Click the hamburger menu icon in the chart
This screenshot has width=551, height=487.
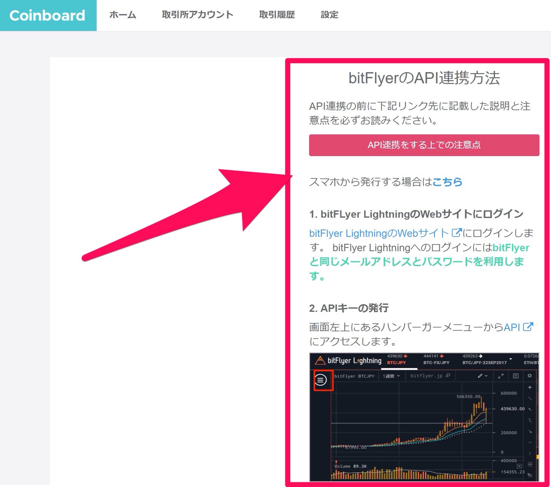(x=321, y=380)
